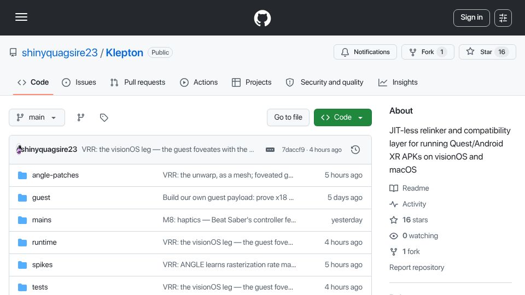Open the Klepton repository link
This screenshot has width=525, height=295.
coord(124,52)
